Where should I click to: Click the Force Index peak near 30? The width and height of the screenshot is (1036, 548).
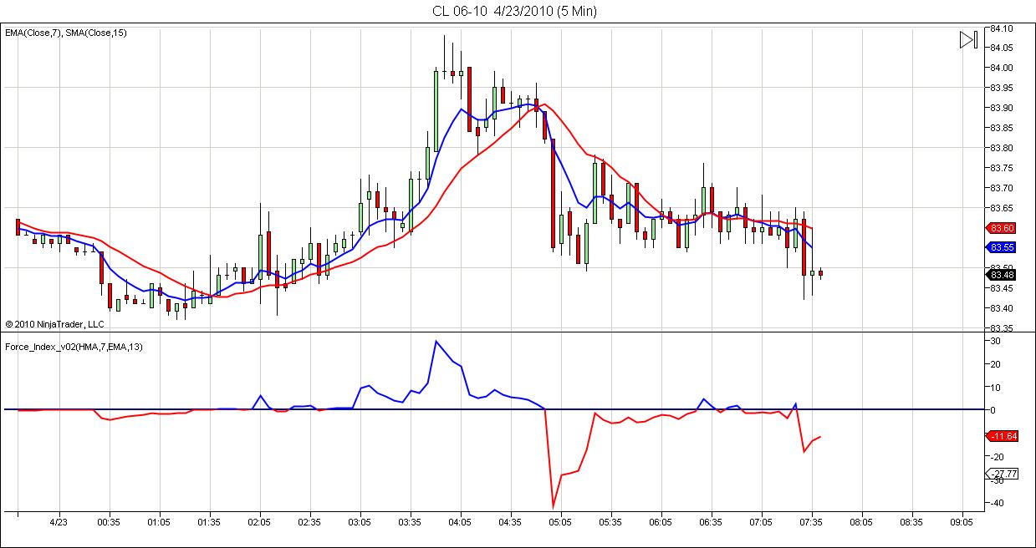pos(436,341)
